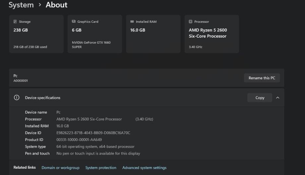The width and height of the screenshot is (305, 175).
Task: Copy the device specifications
Action: [x=260, y=98]
